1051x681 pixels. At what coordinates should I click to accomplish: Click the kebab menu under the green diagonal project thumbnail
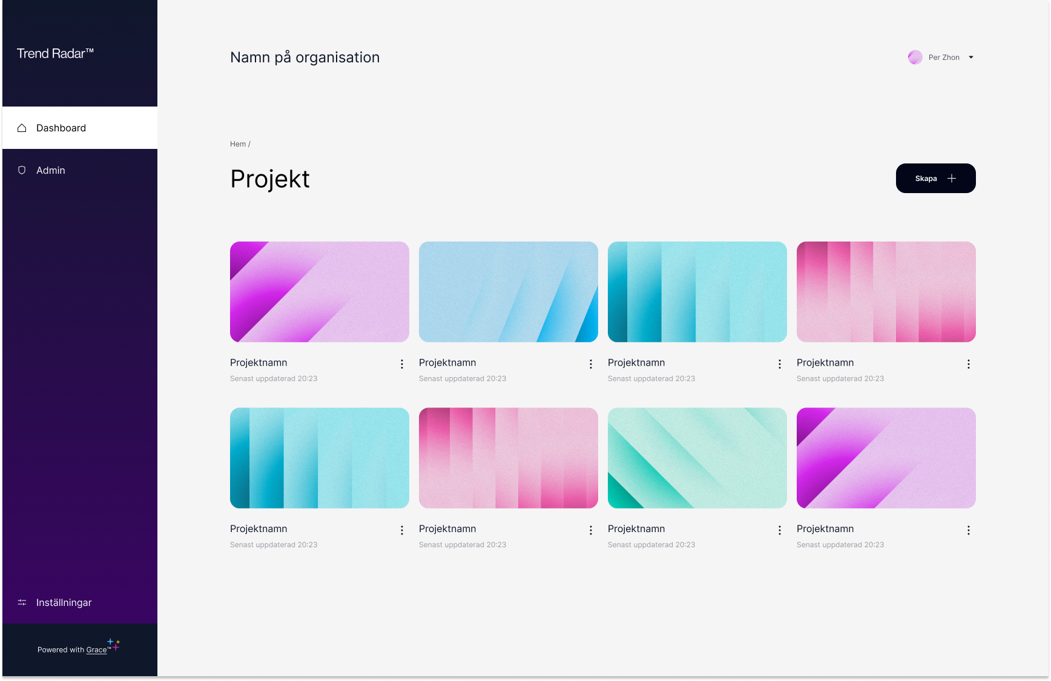pyautogui.click(x=779, y=530)
